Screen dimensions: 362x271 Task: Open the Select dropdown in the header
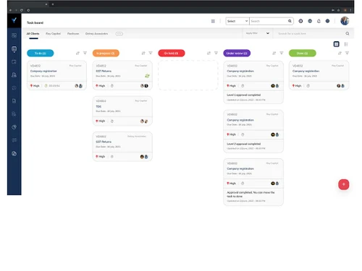tap(237, 21)
